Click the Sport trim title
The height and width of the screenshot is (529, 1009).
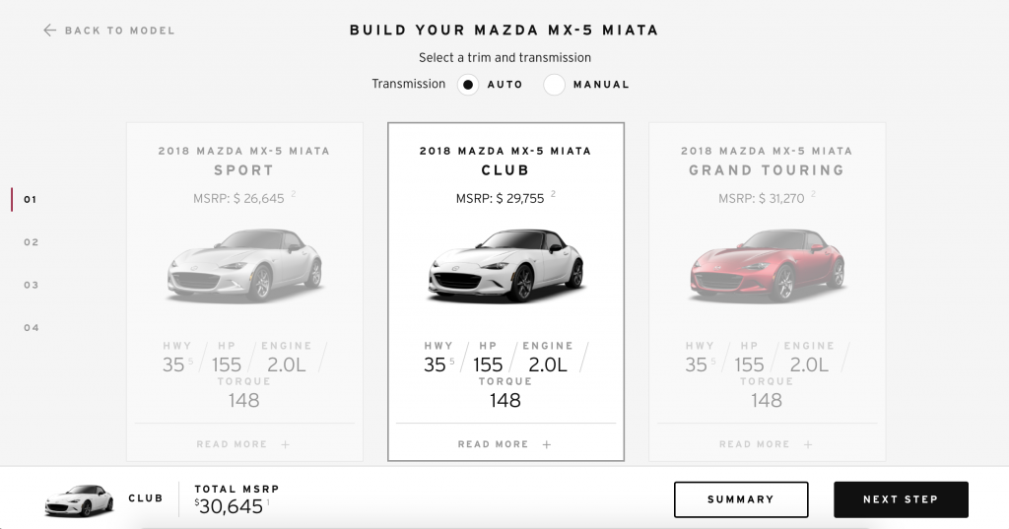[x=244, y=170]
